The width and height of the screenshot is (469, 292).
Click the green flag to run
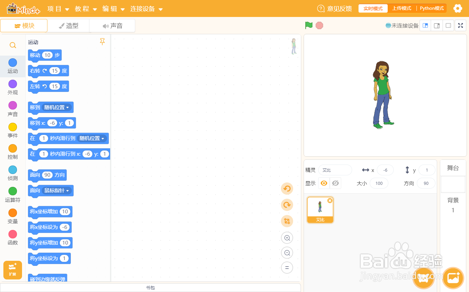(x=308, y=25)
